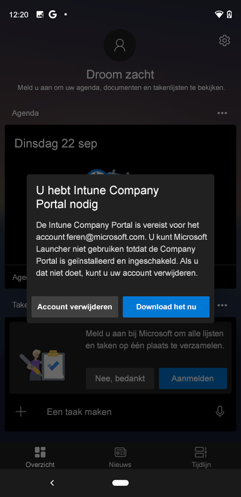Tap the Android back arrow

click(x=52, y=483)
